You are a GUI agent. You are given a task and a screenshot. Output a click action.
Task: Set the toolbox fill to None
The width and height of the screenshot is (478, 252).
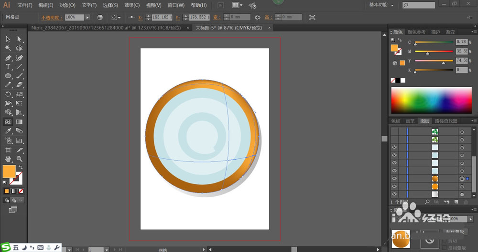21,191
